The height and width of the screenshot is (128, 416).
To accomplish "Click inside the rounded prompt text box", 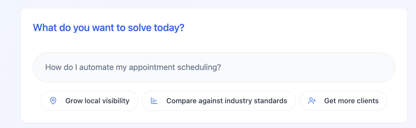I will [214, 67].
